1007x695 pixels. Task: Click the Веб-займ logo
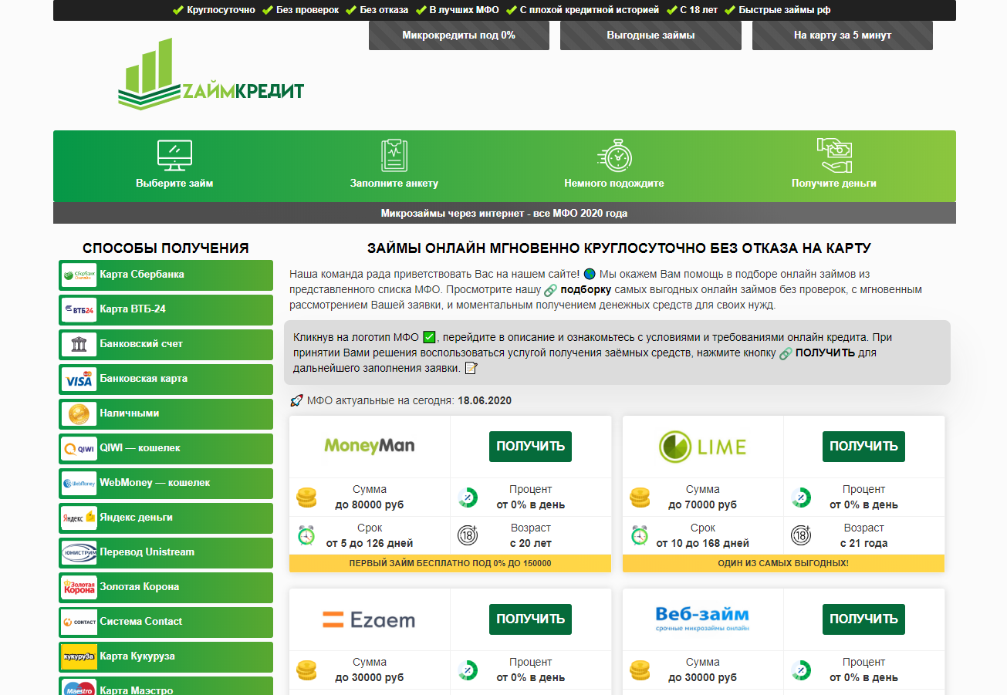(x=702, y=619)
